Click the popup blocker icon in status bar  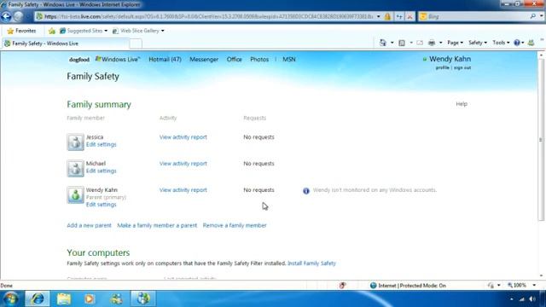343,286
